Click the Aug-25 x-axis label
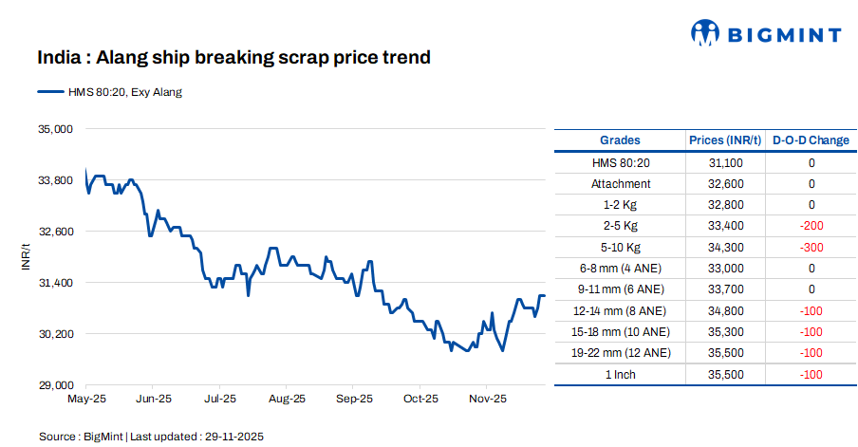The image size is (858, 447). tap(287, 400)
